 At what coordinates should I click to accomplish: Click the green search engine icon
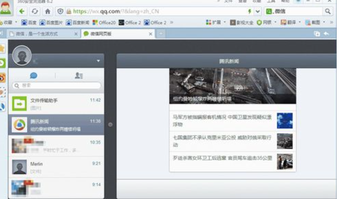coord(269,12)
